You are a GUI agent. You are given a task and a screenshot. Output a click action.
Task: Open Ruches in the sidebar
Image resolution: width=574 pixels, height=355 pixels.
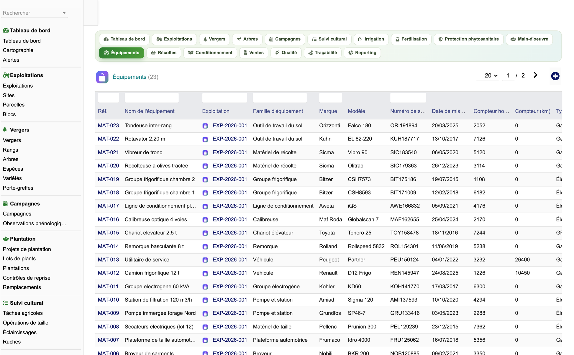click(x=12, y=342)
